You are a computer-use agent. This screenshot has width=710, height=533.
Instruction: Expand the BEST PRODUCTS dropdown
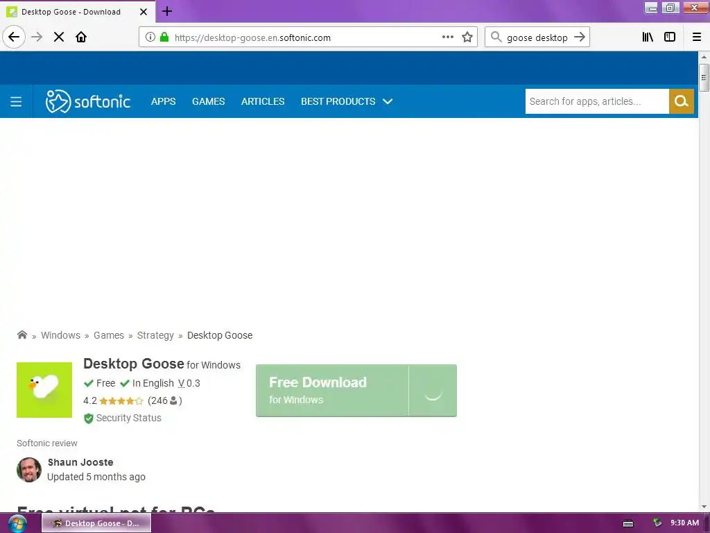point(347,101)
